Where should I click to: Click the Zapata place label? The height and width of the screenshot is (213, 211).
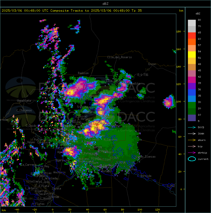click(56, 188)
